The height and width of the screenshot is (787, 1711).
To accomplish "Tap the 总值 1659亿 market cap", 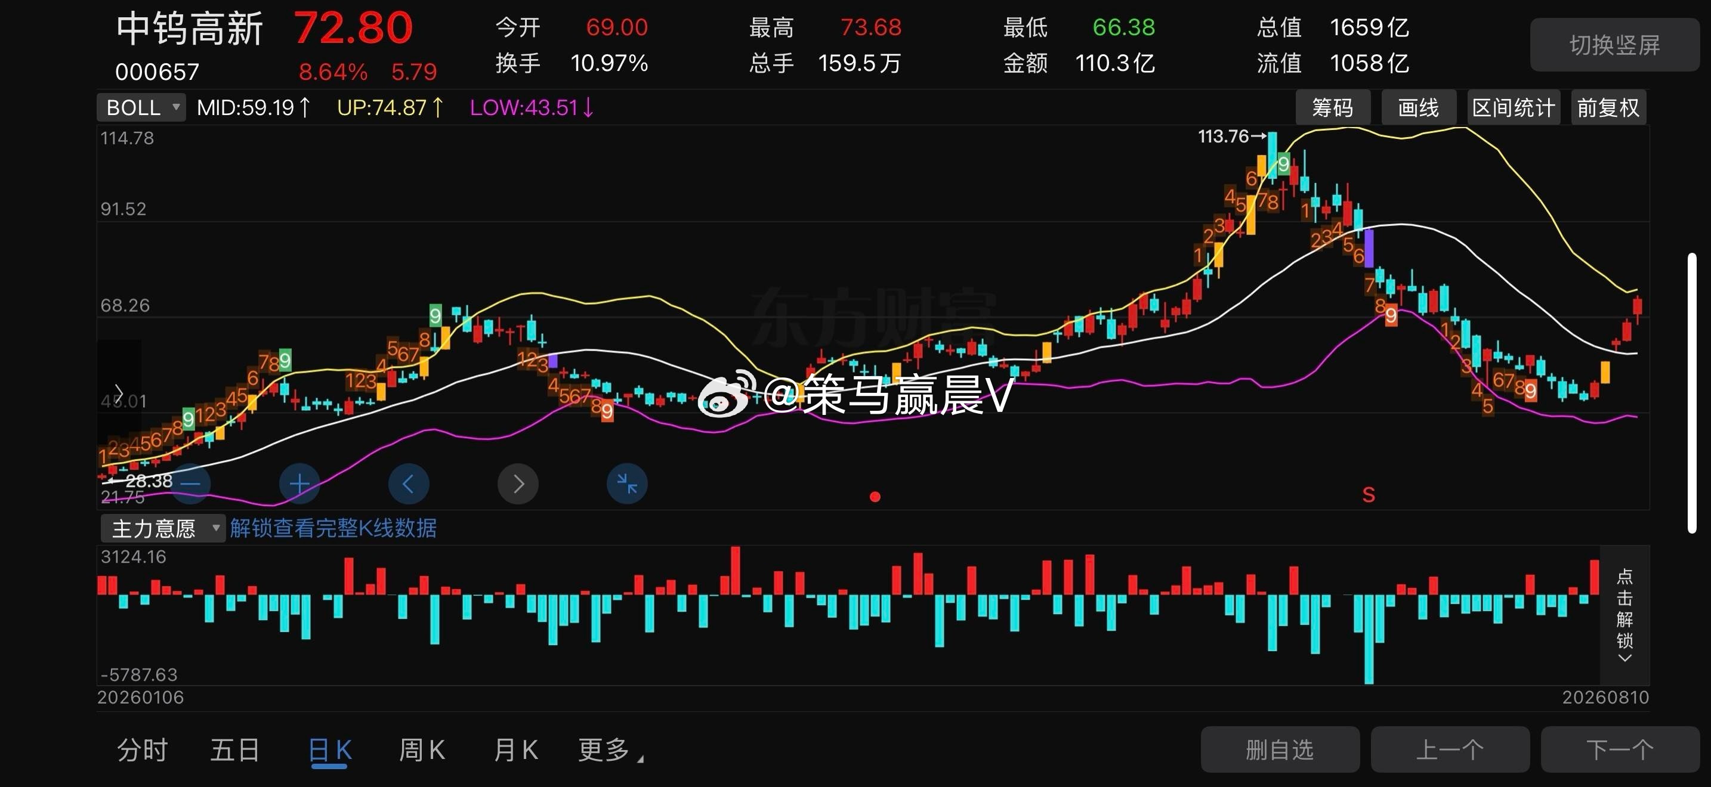I will (1369, 27).
